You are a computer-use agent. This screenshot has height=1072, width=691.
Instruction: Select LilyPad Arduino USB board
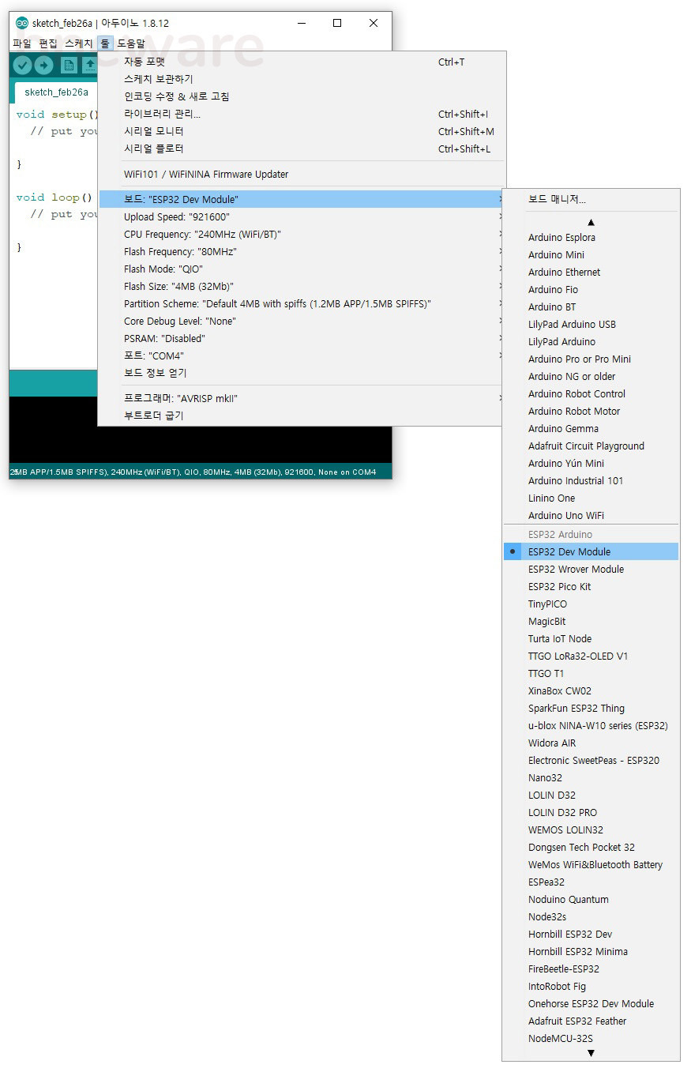point(591,324)
